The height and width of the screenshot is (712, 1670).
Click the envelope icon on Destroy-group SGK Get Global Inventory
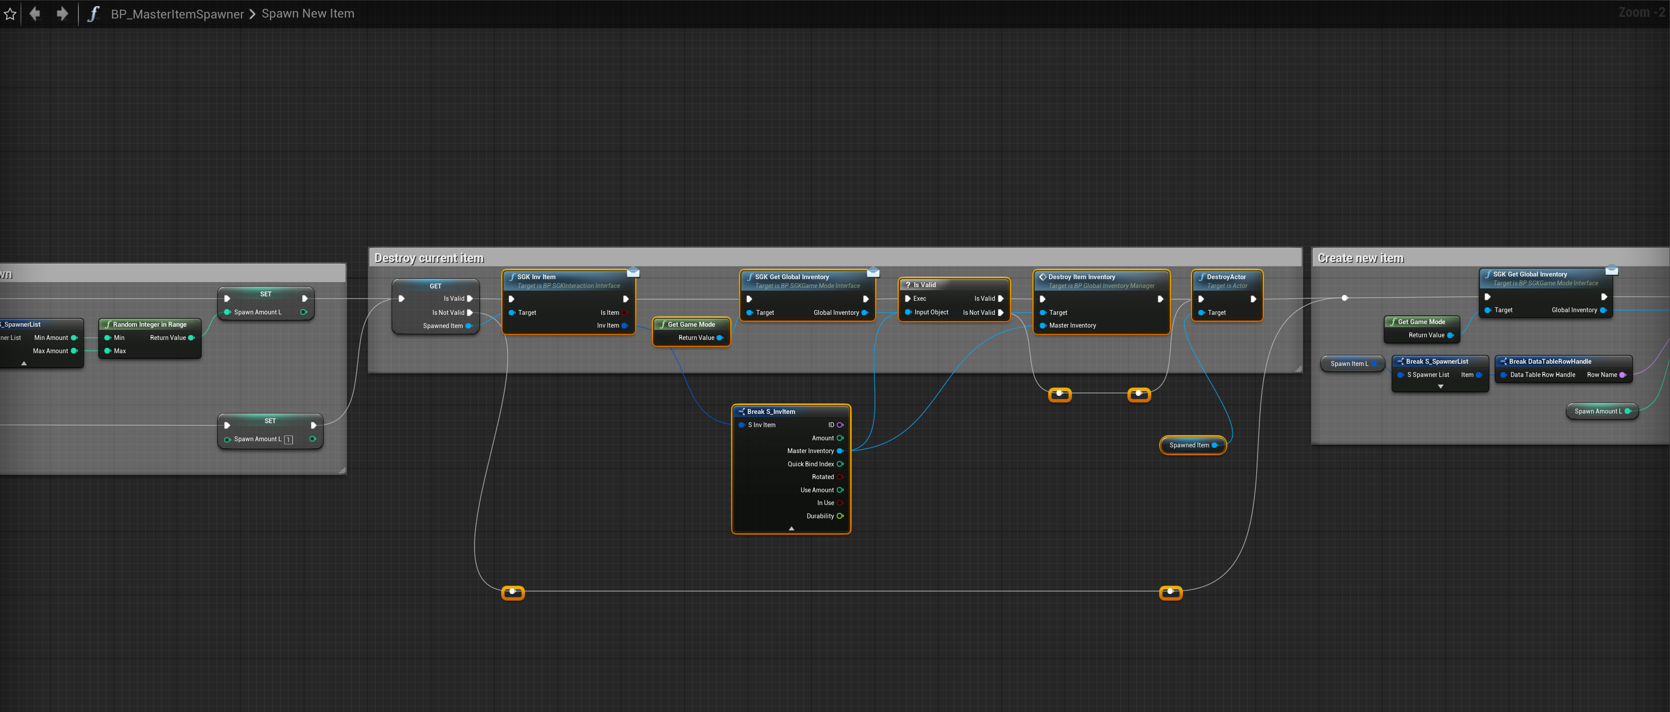point(873,273)
